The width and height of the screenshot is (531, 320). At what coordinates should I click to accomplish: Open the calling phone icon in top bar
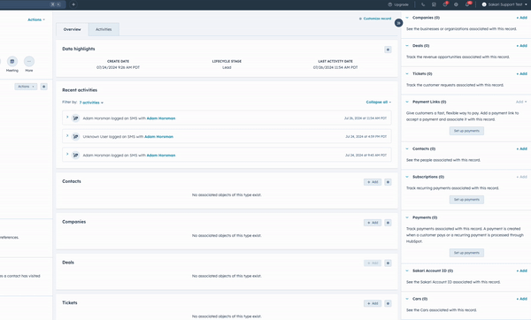point(423,4)
